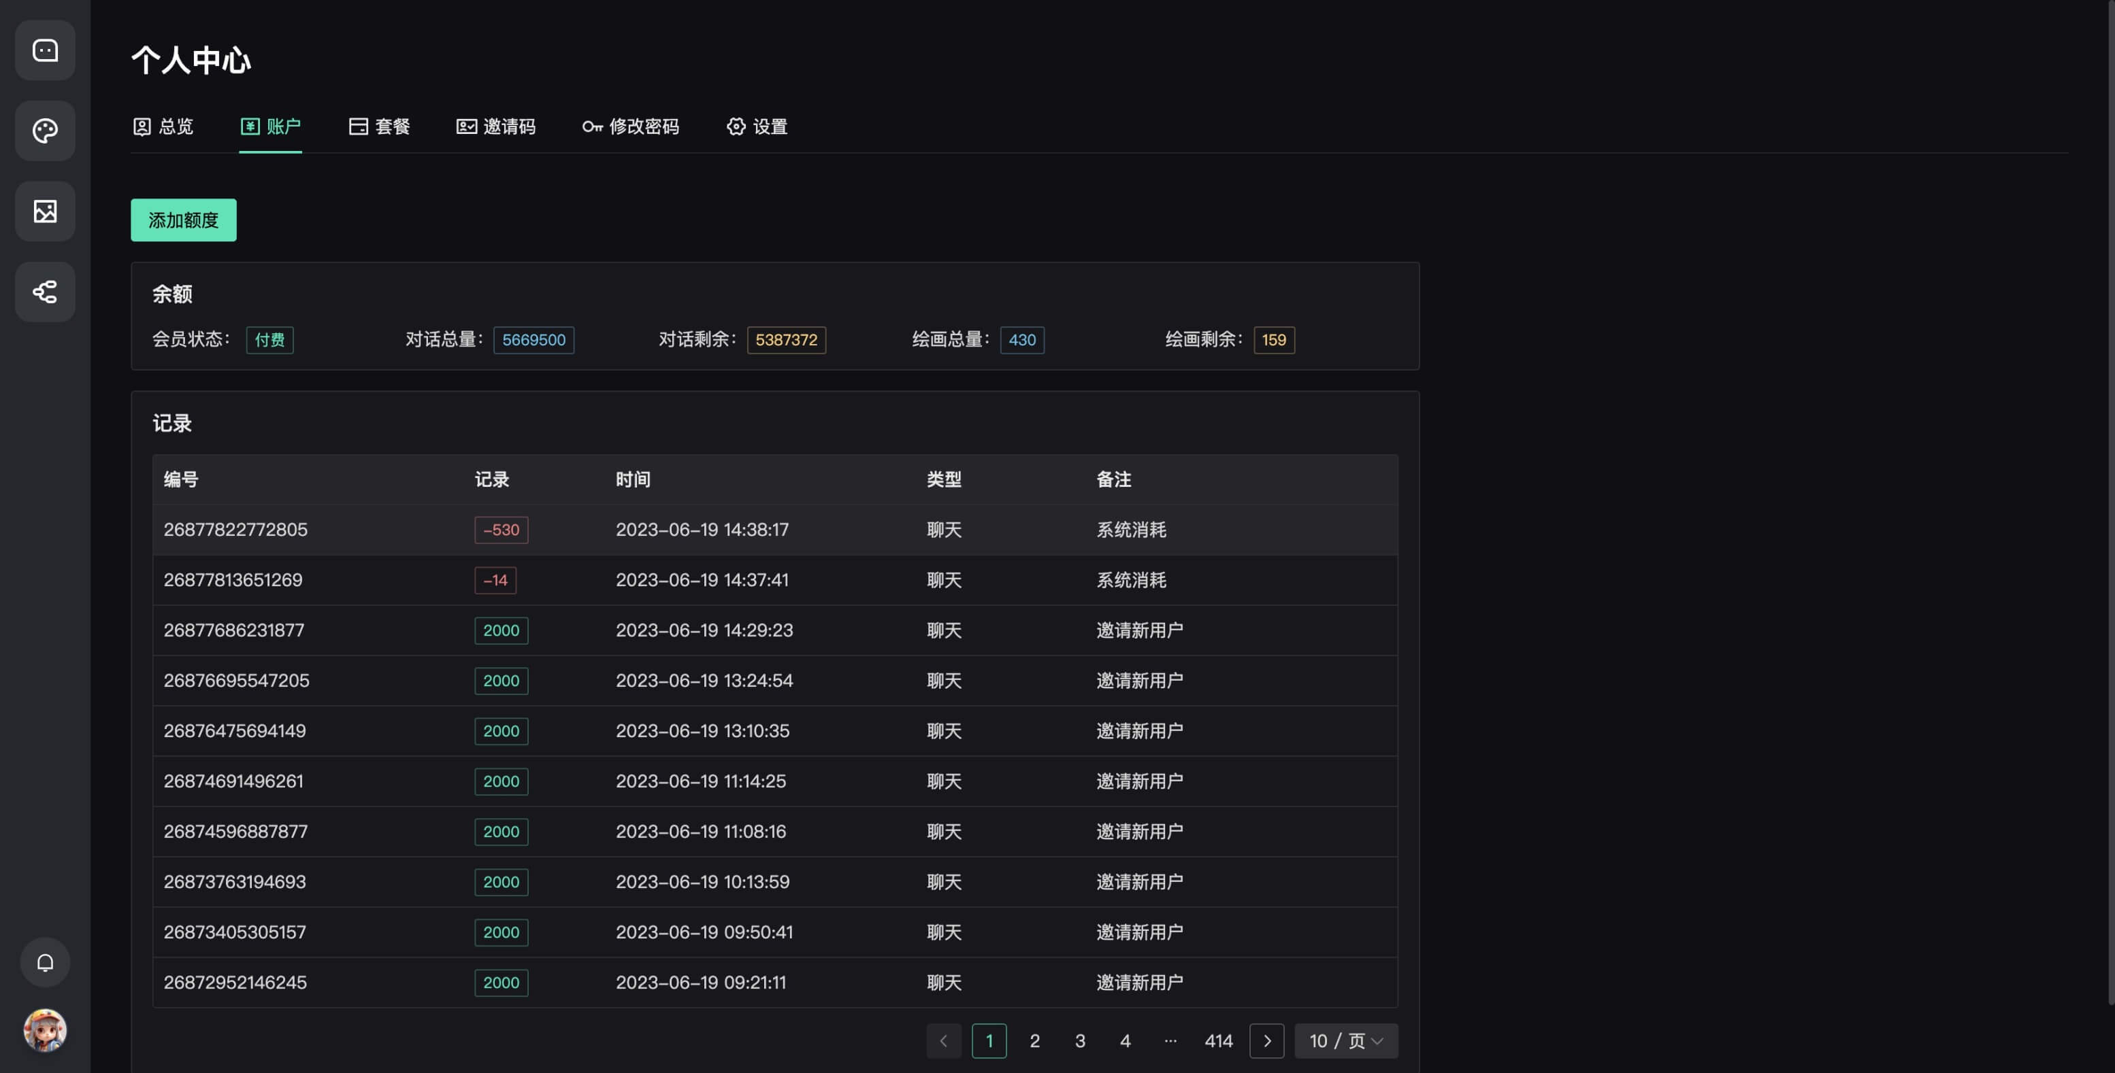Expand the 10 / 页 page size dropdown

tap(1345, 1041)
